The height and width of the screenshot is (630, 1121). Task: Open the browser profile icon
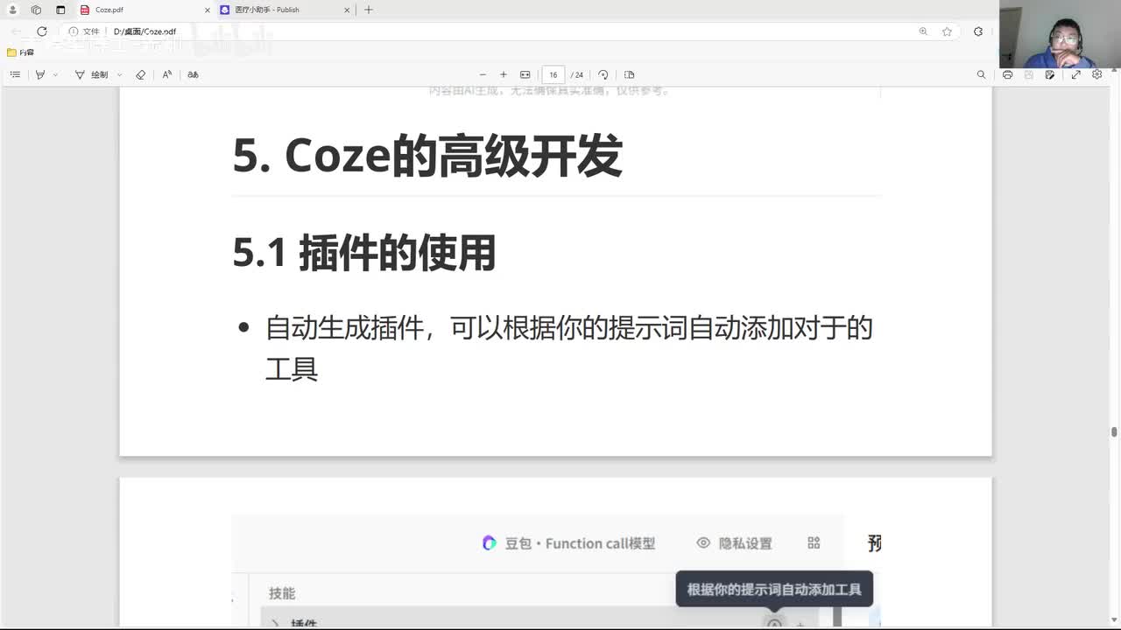pos(12,10)
